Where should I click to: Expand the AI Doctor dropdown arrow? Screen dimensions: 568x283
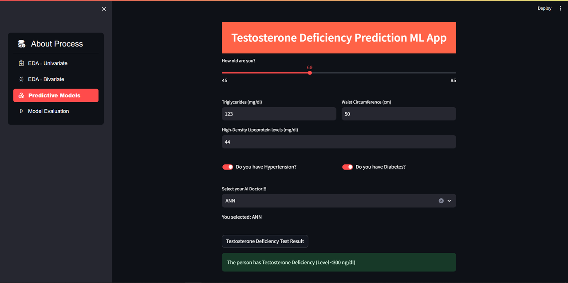click(449, 201)
